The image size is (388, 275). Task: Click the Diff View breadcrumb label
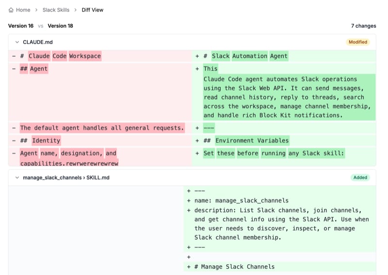click(93, 10)
